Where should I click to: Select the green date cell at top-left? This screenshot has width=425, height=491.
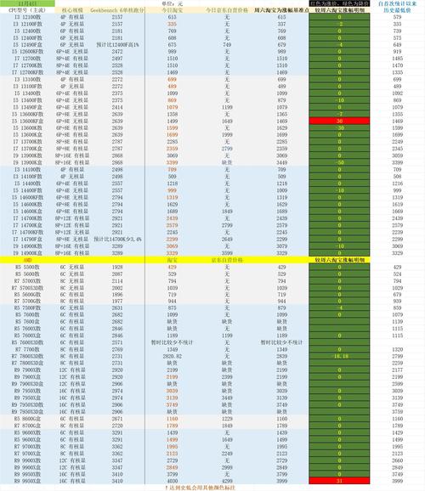click(x=27, y=3)
